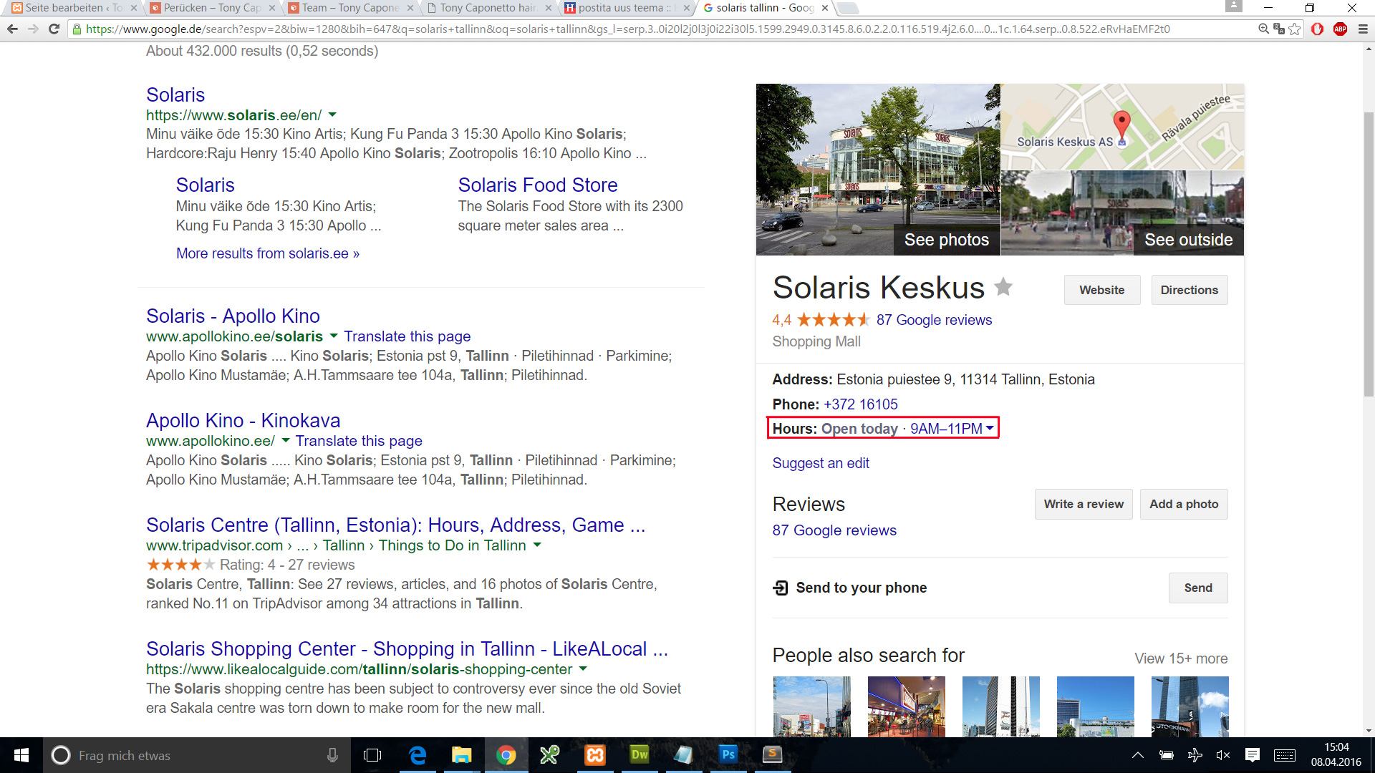
Task: Open 'More results from solaris.ee' link
Action: (268, 253)
